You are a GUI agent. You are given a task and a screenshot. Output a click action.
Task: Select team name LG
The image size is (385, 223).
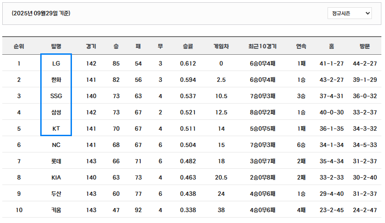tap(56, 64)
